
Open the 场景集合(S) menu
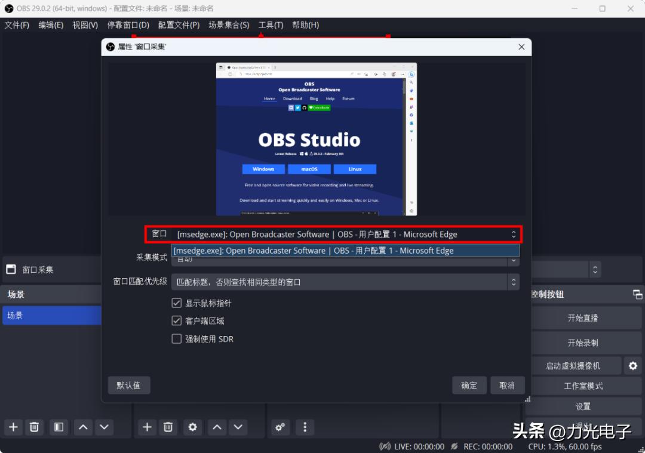pyautogui.click(x=229, y=24)
